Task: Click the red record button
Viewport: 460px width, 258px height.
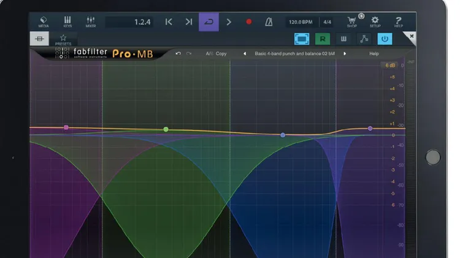Action: pyautogui.click(x=249, y=21)
